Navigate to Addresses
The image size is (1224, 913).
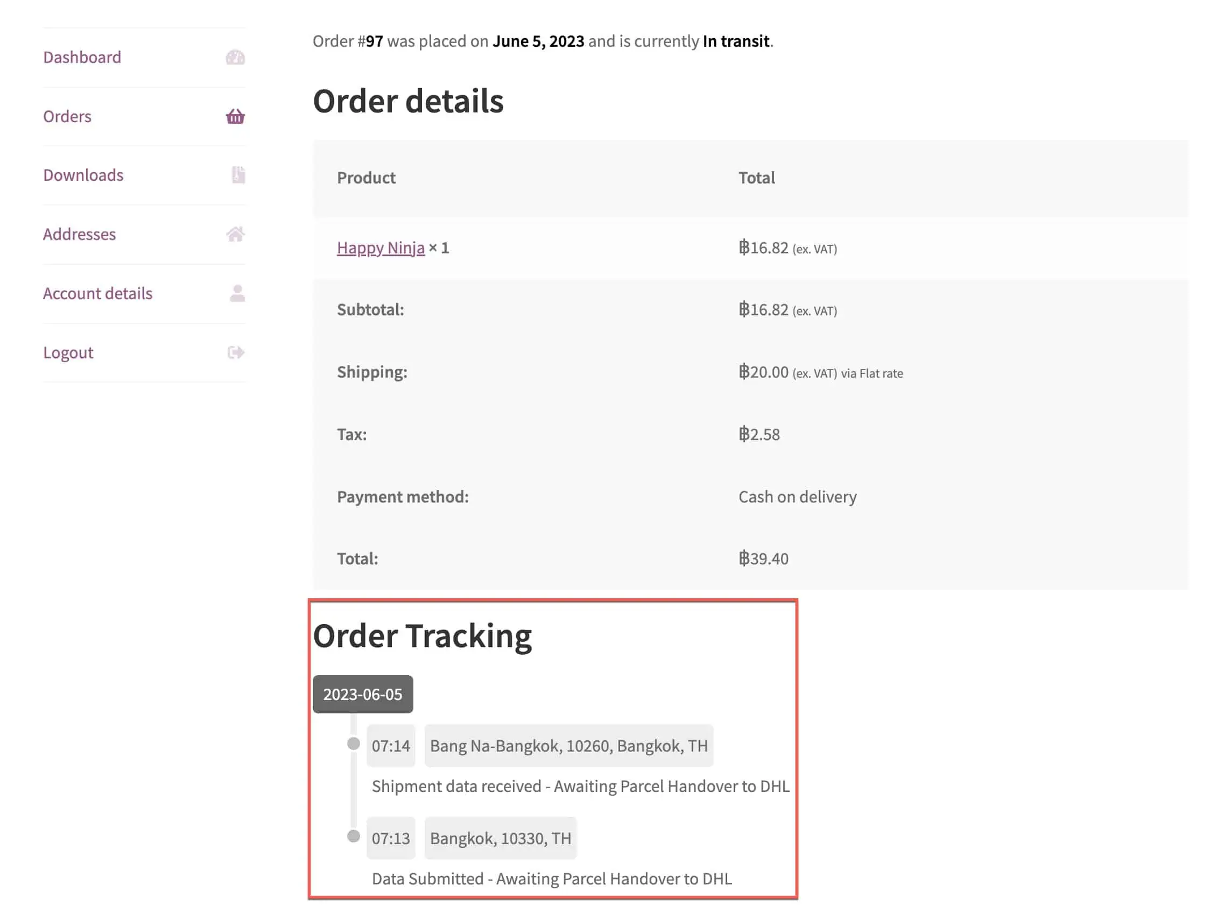tap(79, 235)
